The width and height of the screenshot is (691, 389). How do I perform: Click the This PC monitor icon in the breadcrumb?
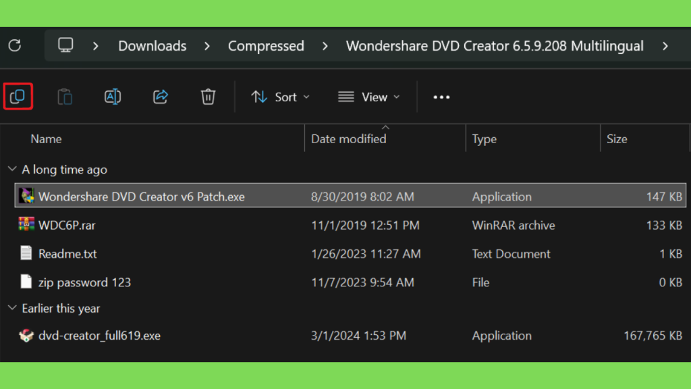click(65, 45)
